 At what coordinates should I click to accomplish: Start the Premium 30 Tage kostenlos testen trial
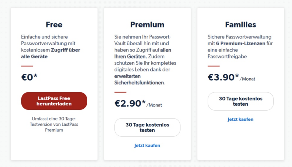(x=147, y=127)
